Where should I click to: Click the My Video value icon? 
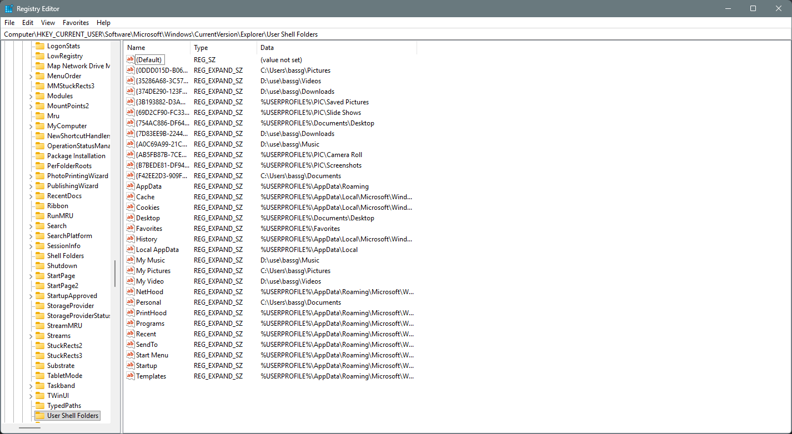pos(131,281)
